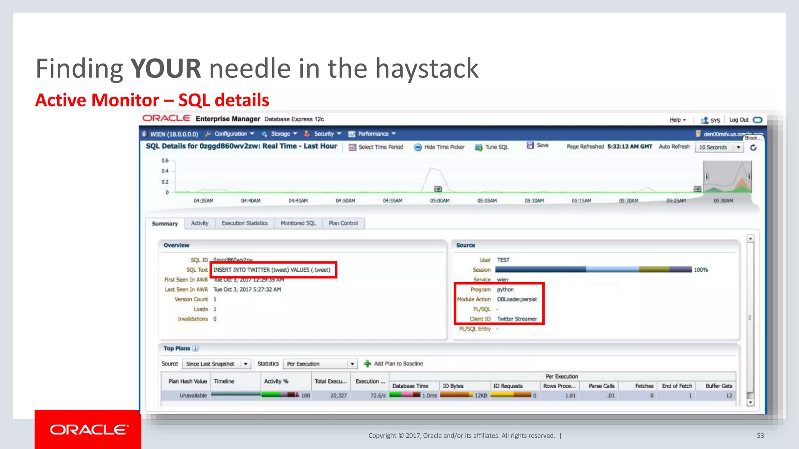This screenshot has width=799, height=449.
Task: Click the Performance chart icon
Action: (x=352, y=134)
